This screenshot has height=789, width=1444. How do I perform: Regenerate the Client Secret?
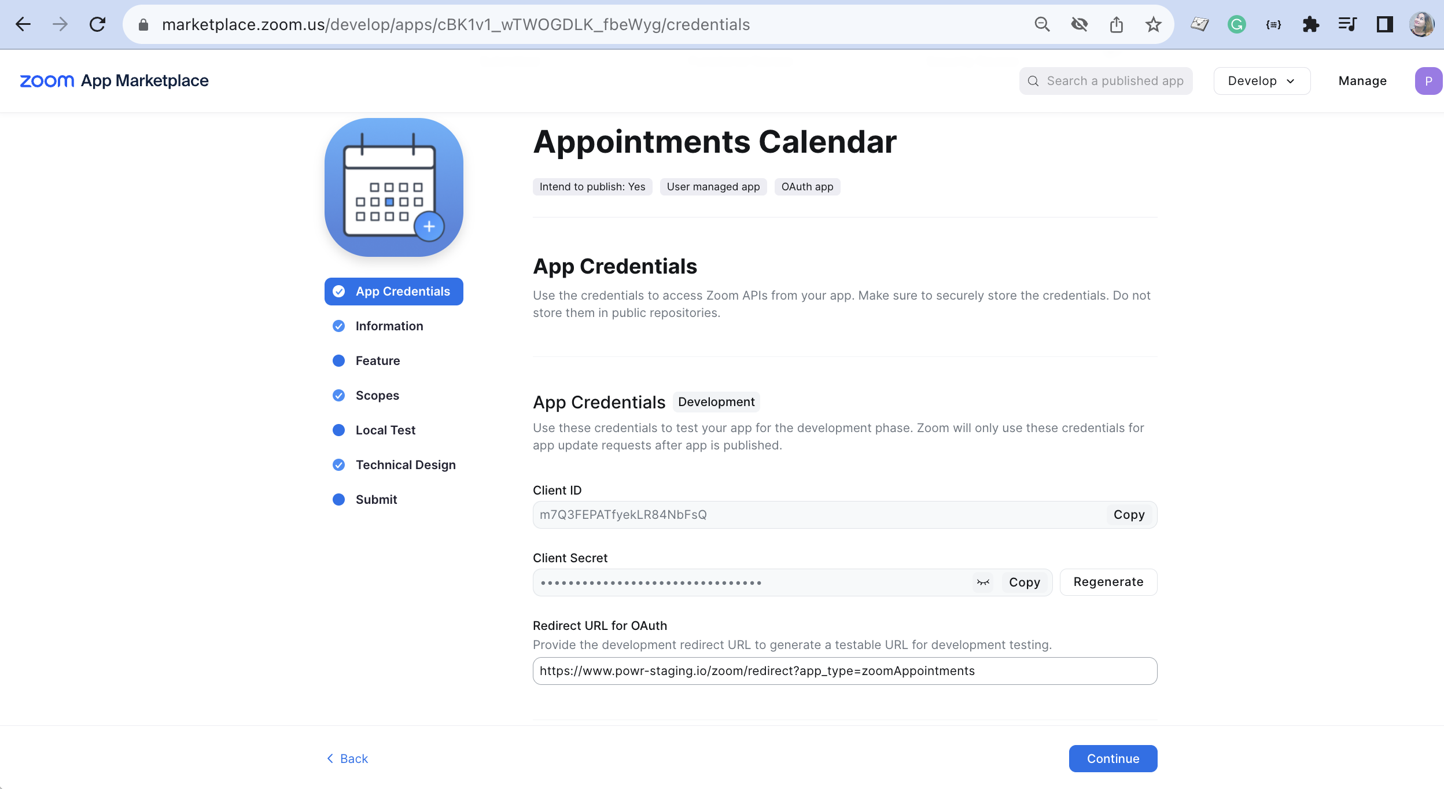pyautogui.click(x=1108, y=582)
